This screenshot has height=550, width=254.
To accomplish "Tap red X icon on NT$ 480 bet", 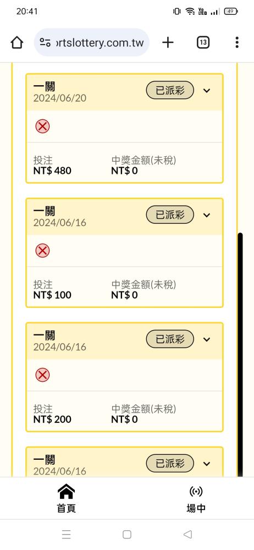I will coord(42,126).
